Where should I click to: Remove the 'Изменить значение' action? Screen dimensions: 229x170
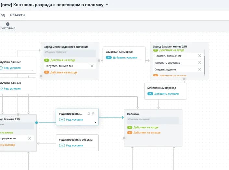pyautogui.click(x=200, y=63)
